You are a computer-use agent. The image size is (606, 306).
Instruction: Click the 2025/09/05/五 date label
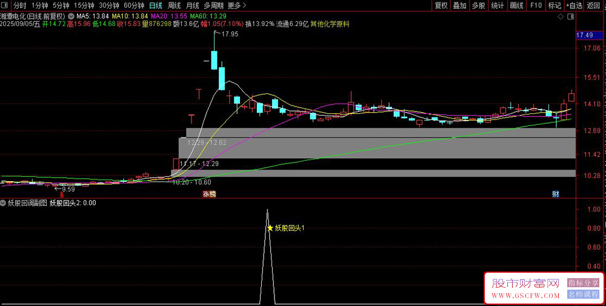[20, 24]
